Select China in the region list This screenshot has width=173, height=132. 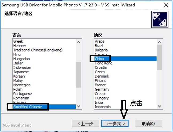click(x=125, y=59)
